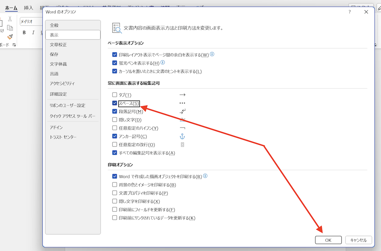Open clipboard pane launcher icon
The image size is (381, 251).
[x=14, y=45]
